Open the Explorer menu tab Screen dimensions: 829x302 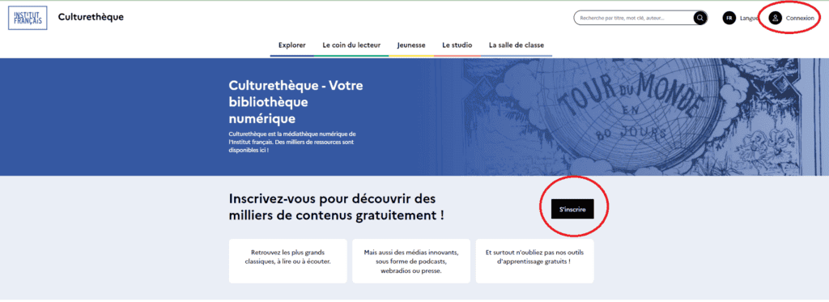pyautogui.click(x=291, y=45)
